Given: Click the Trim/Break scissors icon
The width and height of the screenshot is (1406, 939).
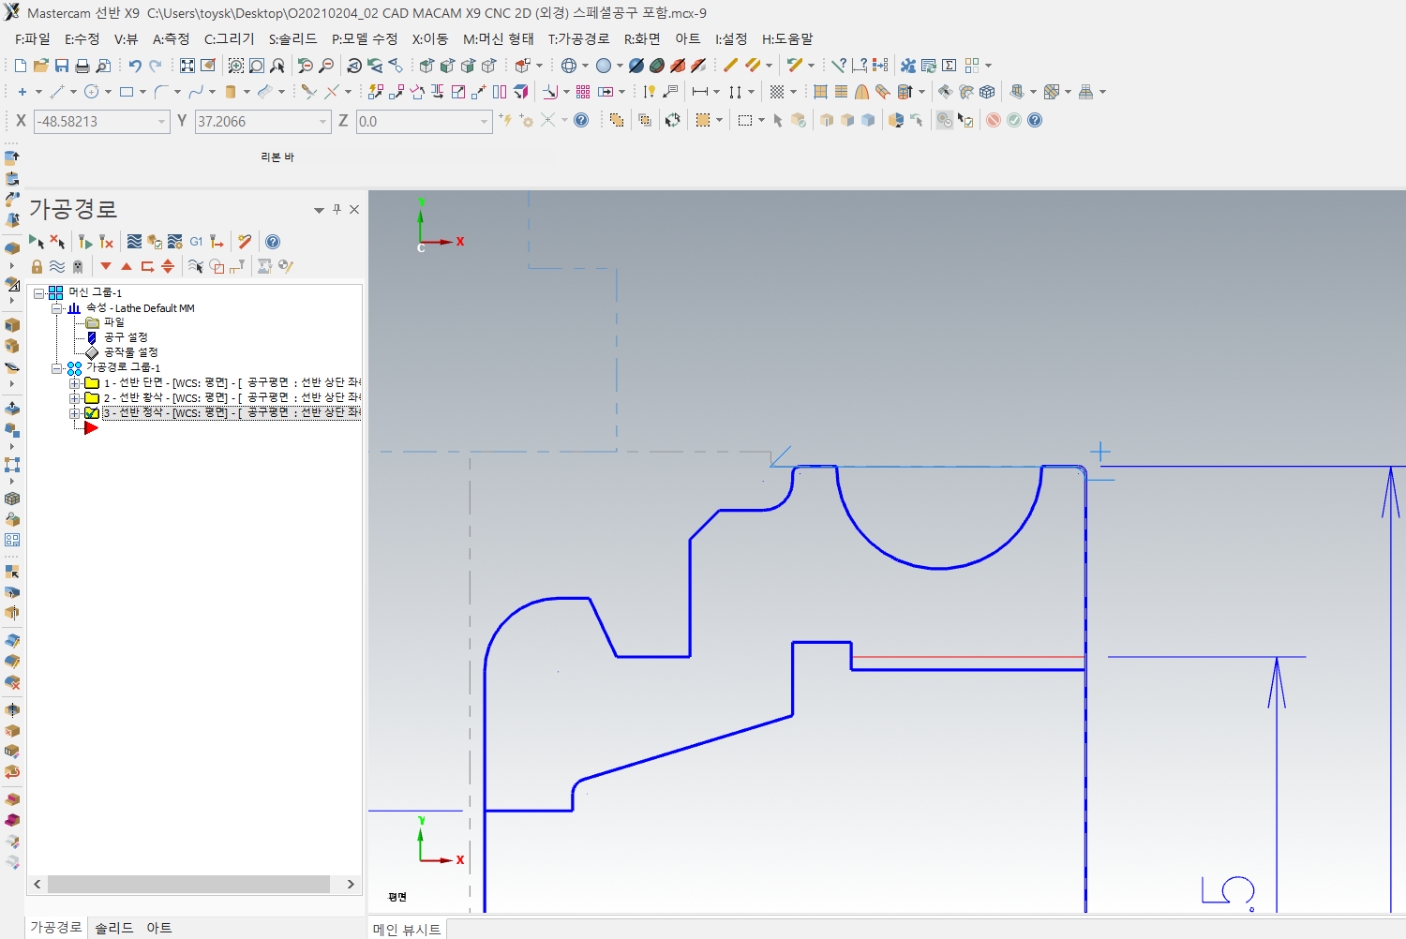Looking at the screenshot, I should pyautogui.click(x=309, y=92).
